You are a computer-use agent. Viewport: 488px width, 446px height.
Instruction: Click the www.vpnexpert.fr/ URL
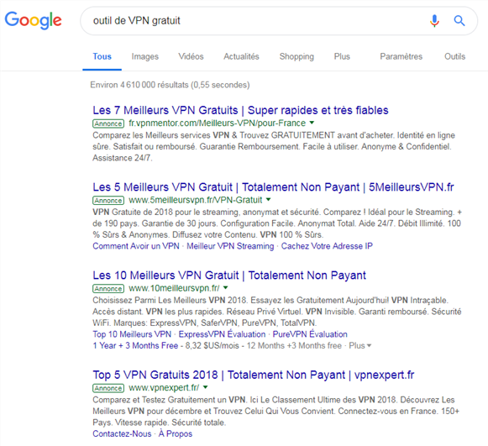click(164, 388)
